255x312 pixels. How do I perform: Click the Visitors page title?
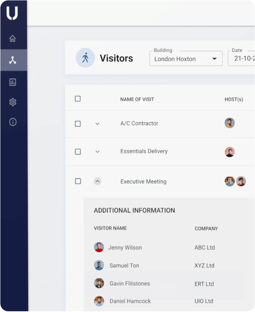click(x=116, y=58)
